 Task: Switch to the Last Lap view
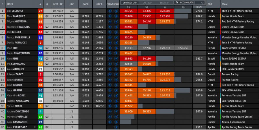coord(147,2)
